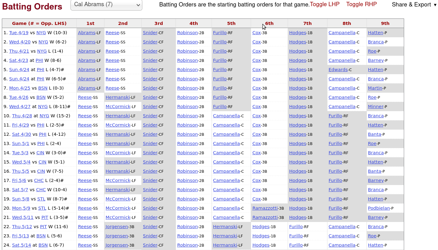The width and height of the screenshot is (438, 250).
Task: Open Minner pitcher link in game 9
Action: (376, 107)
